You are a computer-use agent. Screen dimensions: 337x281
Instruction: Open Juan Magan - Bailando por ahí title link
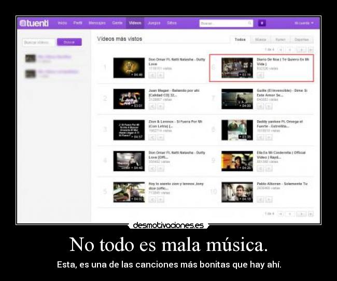[x=174, y=93]
